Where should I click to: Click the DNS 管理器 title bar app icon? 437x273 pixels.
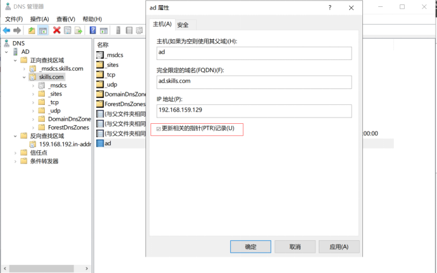(x=8, y=6)
